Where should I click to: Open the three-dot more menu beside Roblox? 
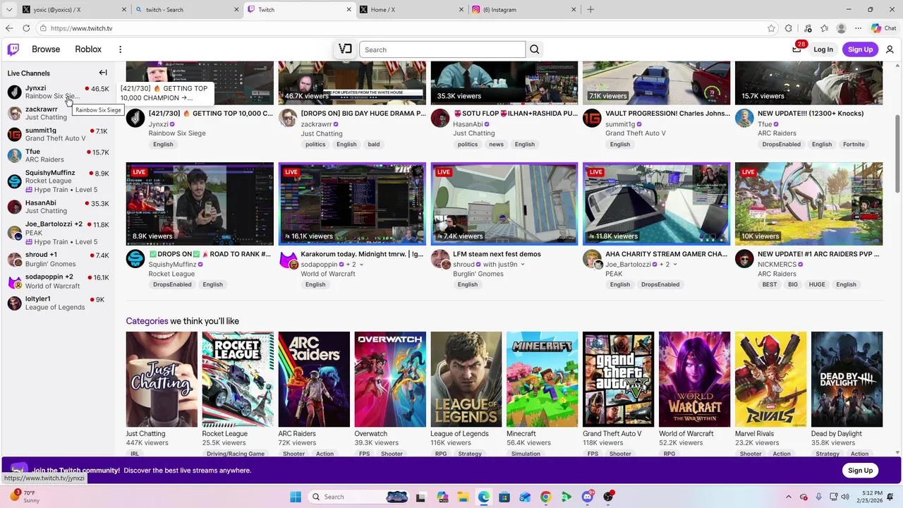pos(120,49)
